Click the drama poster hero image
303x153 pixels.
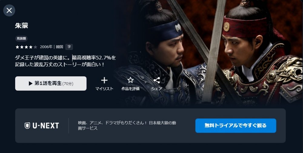[x=209, y=53]
